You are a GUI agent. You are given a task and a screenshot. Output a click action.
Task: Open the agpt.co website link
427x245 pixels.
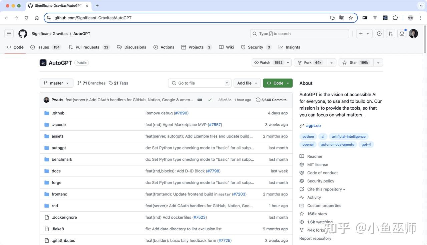pos(313,126)
